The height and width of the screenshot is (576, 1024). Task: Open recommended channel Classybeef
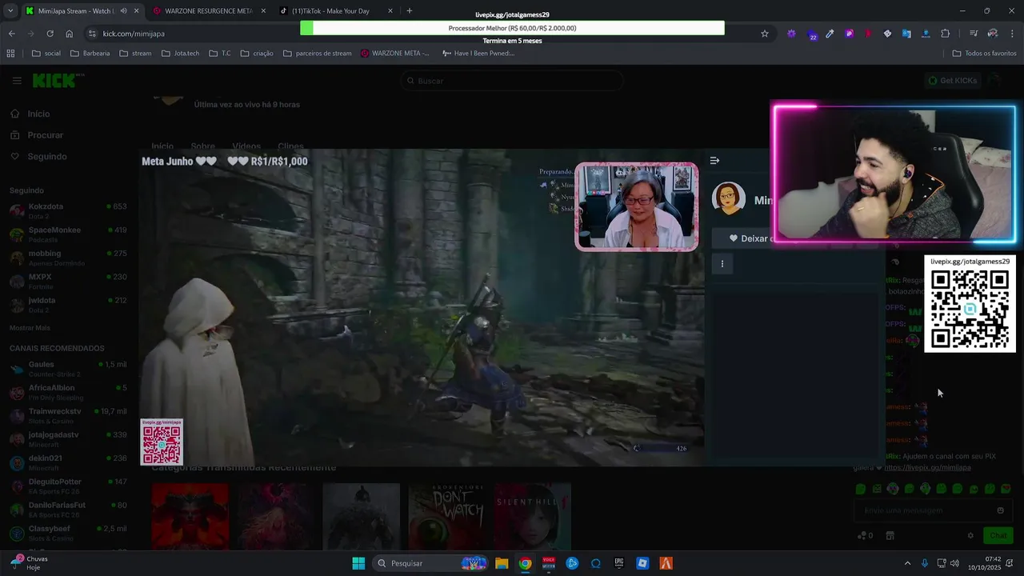68,532
